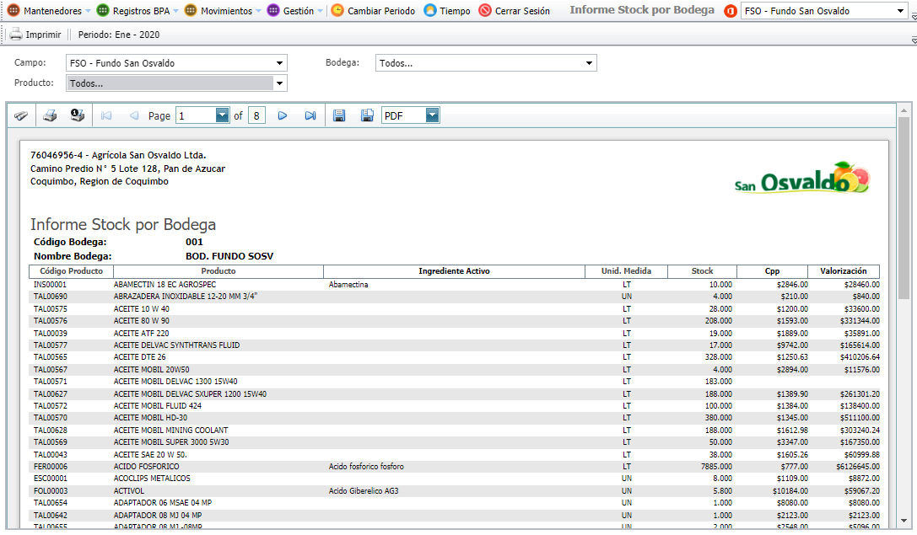This screenshot has width=917, height=535.
Task: Click the print current page icon
Action: click(x=78, y=115)
